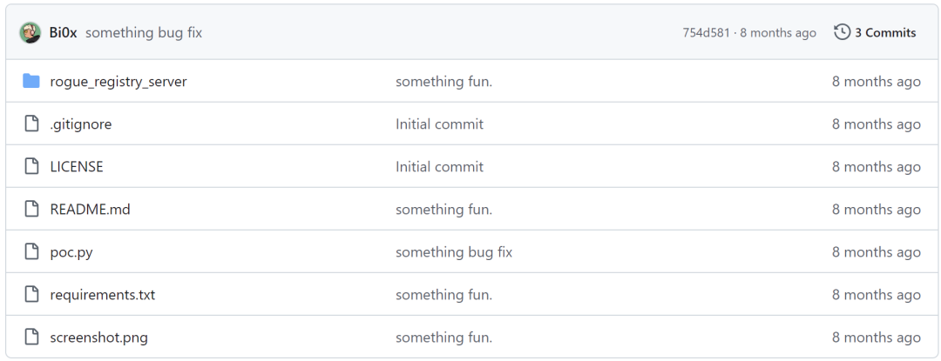Image resolution: width=941 pixels, height=361 pixels.
Task: Click "something bug fix" commit for poc.py
Action: [x=454, y=252]
